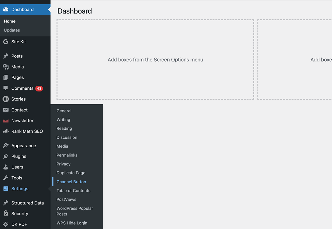Image resolution: width=332 pixels, height=229 pixels.
Task: Click the DK PDF gear icon
Action: (6, 224)
